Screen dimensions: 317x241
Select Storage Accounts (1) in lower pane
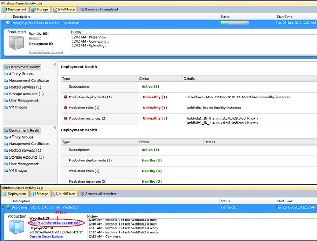24,157
